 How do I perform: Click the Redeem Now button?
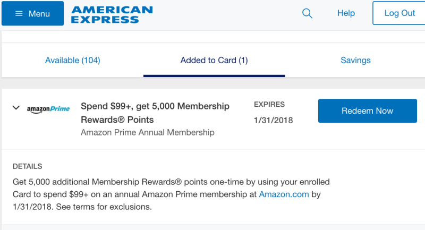click(x=367, y=111)
